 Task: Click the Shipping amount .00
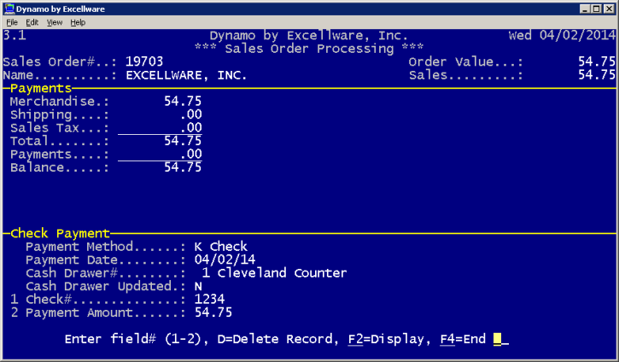coord(191,114)
